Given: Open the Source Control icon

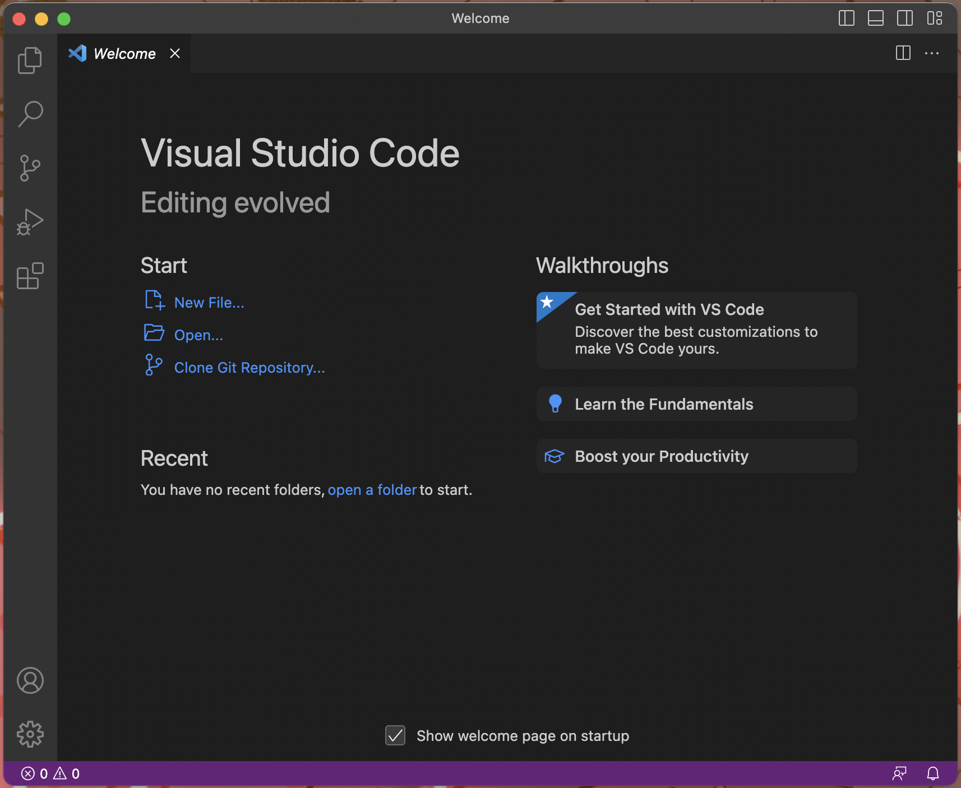Looking at the screenshot, I should coord(30,168).
